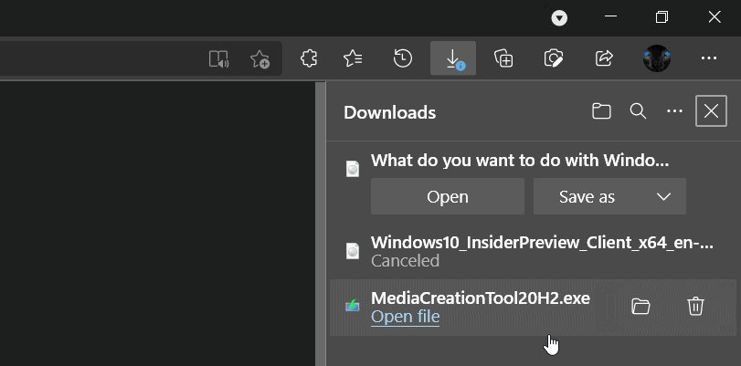Select the canceled Windows10_InsiderPreview download entry

(x=533, y=251)
